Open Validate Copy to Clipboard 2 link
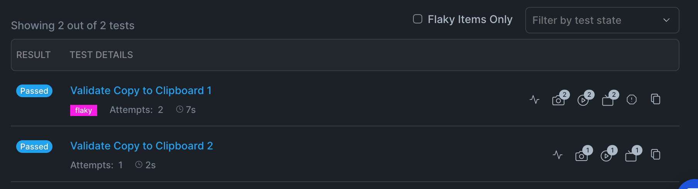Screen dimensions: 698x189 142,146
